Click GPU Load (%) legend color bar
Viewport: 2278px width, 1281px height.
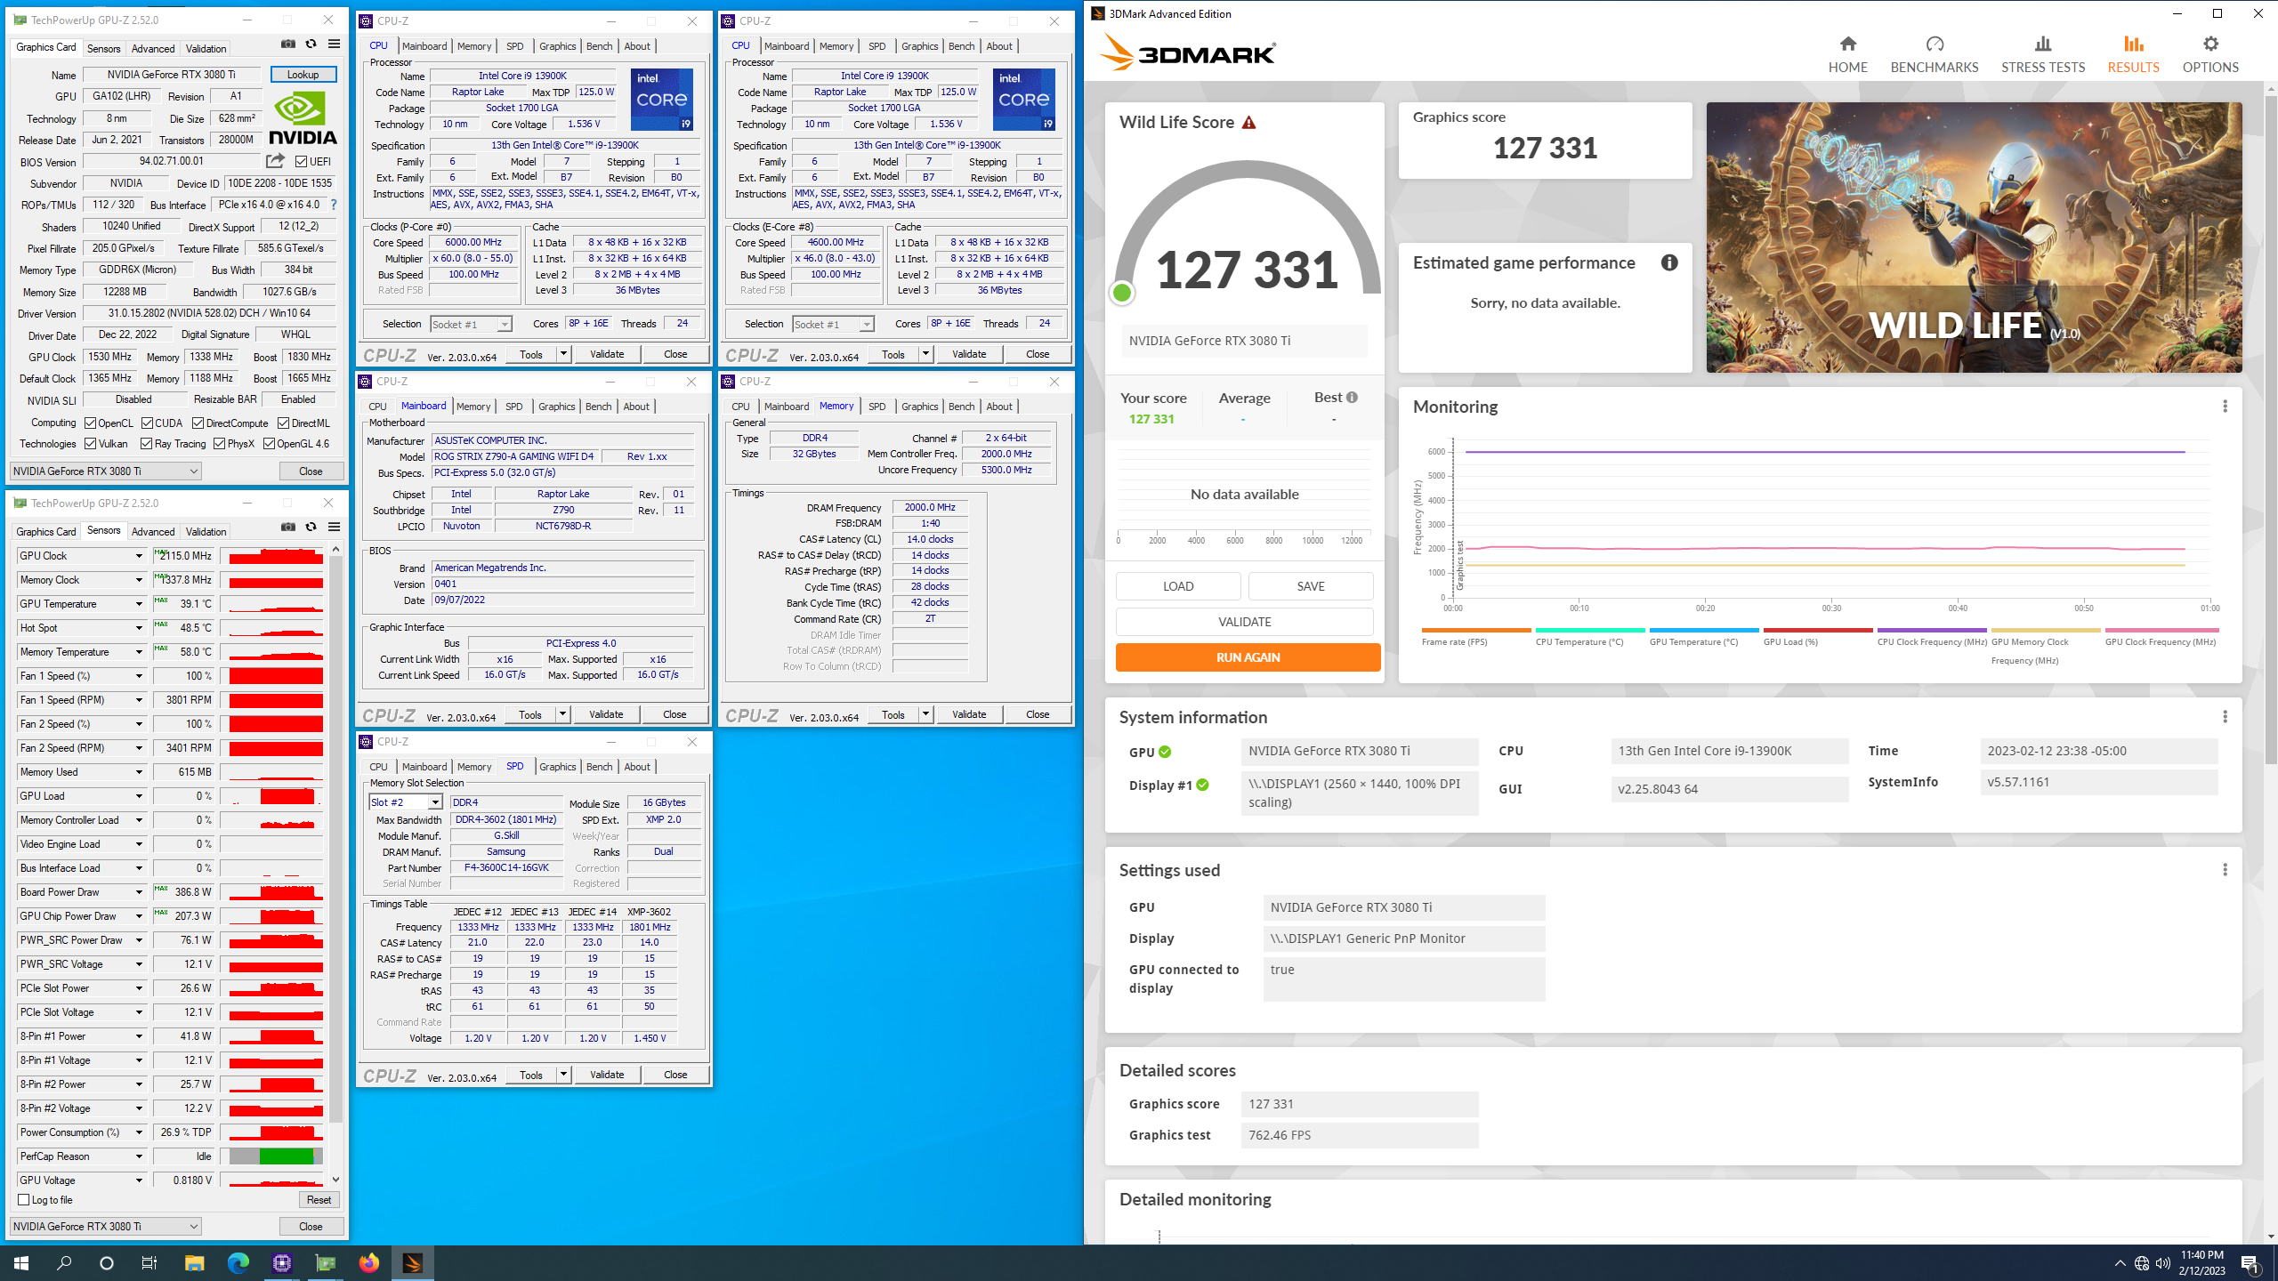[1818, 630]
